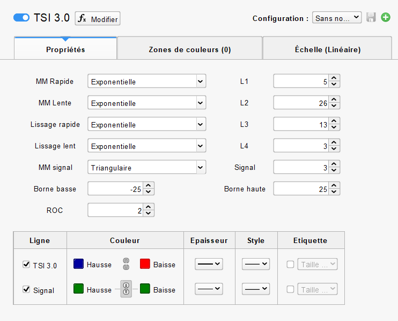Switch to Échelle (Linéaire) tab
398x321 pixels.
(327, 49)
